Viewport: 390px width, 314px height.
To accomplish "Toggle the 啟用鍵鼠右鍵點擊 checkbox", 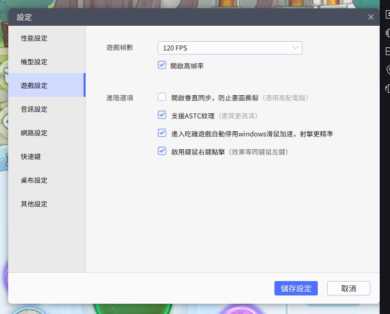I will click(162, 151).
